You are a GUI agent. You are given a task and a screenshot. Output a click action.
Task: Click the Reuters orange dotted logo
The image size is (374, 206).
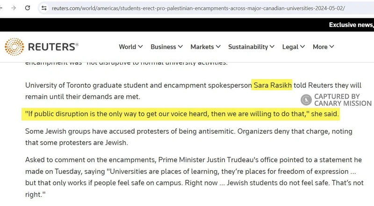click(14, 47)
